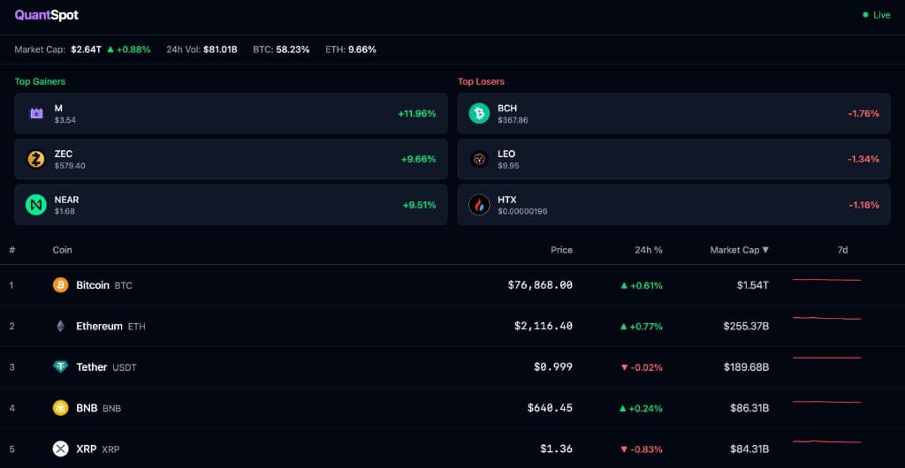The image size is (905, 468).
Task: Click Ethereum 24h change +0.77%
Action: pyautogui.click(x=642, y=326)
